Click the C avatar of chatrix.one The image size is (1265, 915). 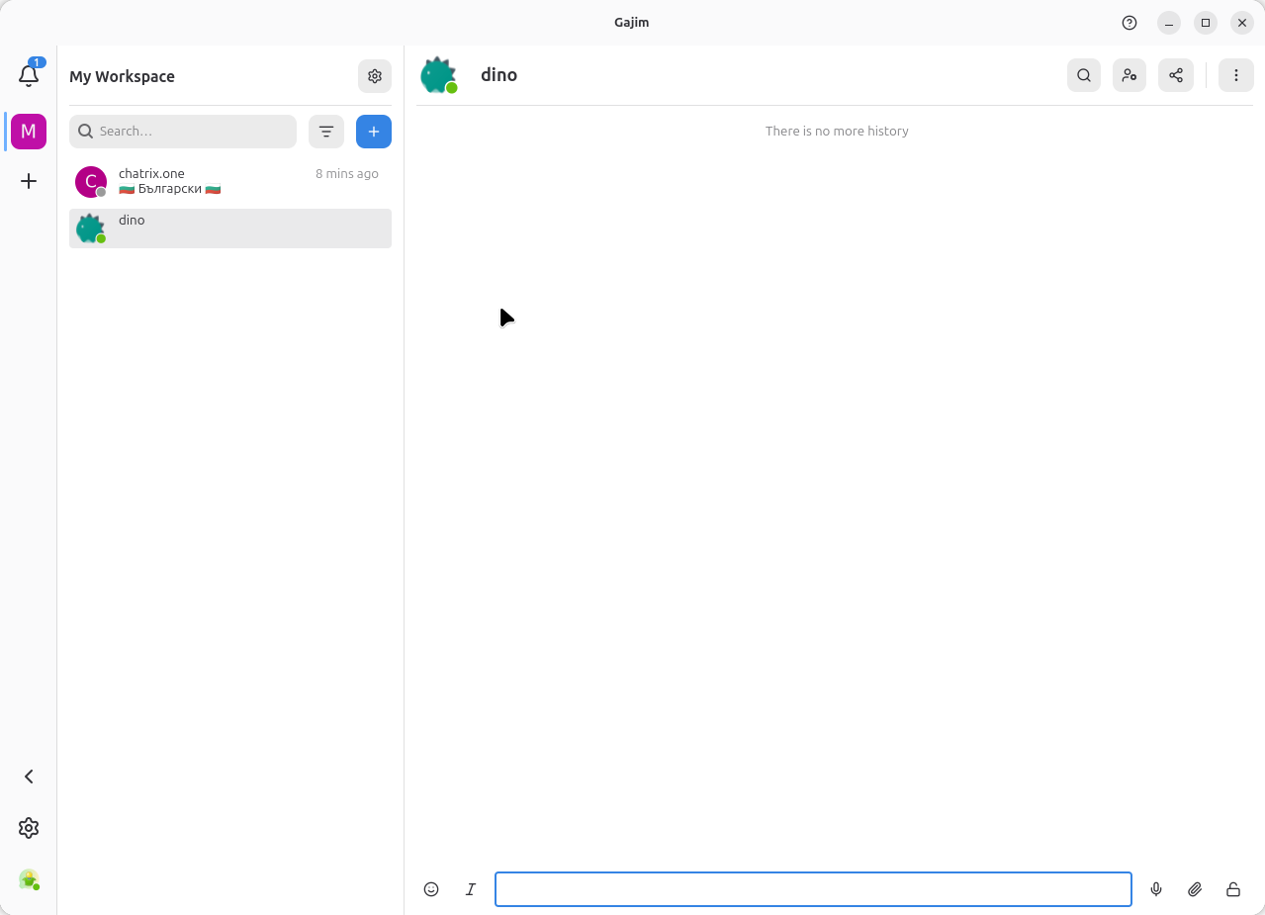pyautogui.click(x=91, y=181)
